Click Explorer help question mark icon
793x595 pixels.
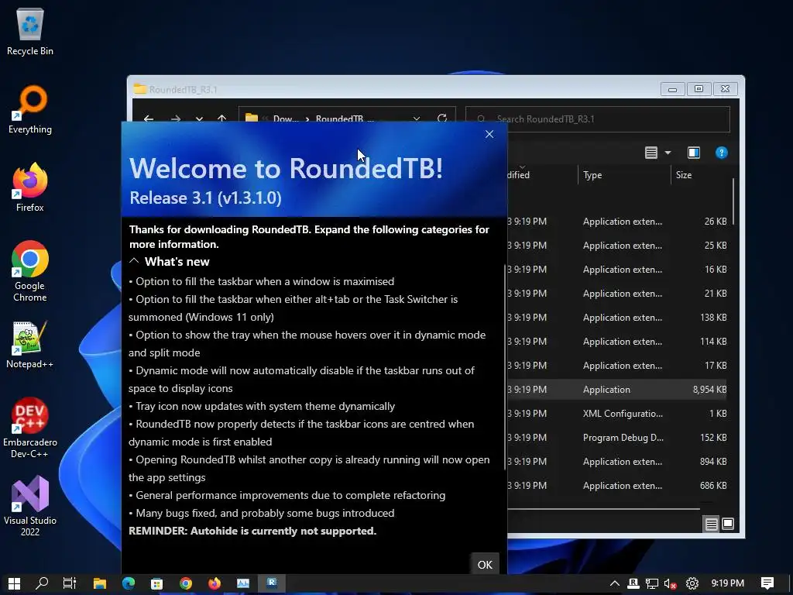coord(722,153)
